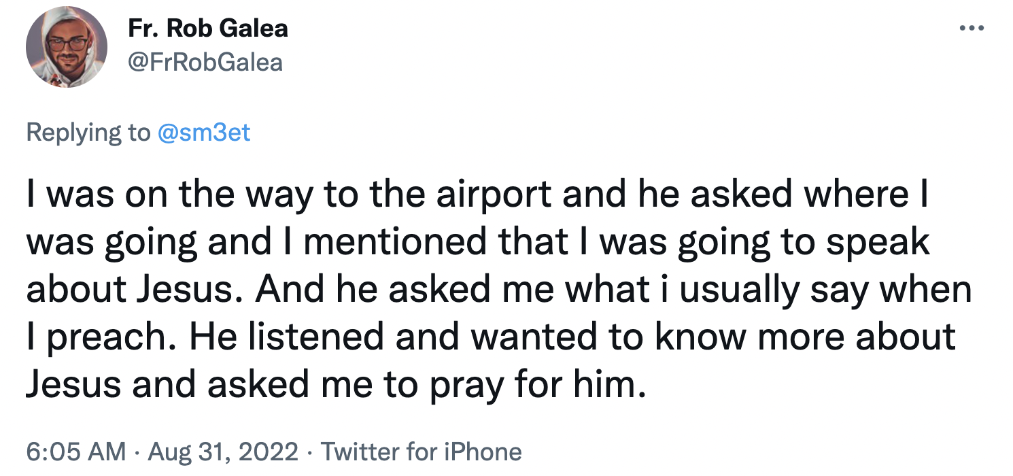Open the @sm3et mention link
The image size is (1013, 476).
point(203,132)
